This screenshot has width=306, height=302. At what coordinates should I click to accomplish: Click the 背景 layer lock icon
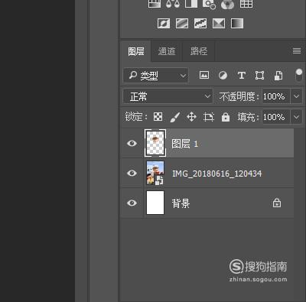[277, 203]
